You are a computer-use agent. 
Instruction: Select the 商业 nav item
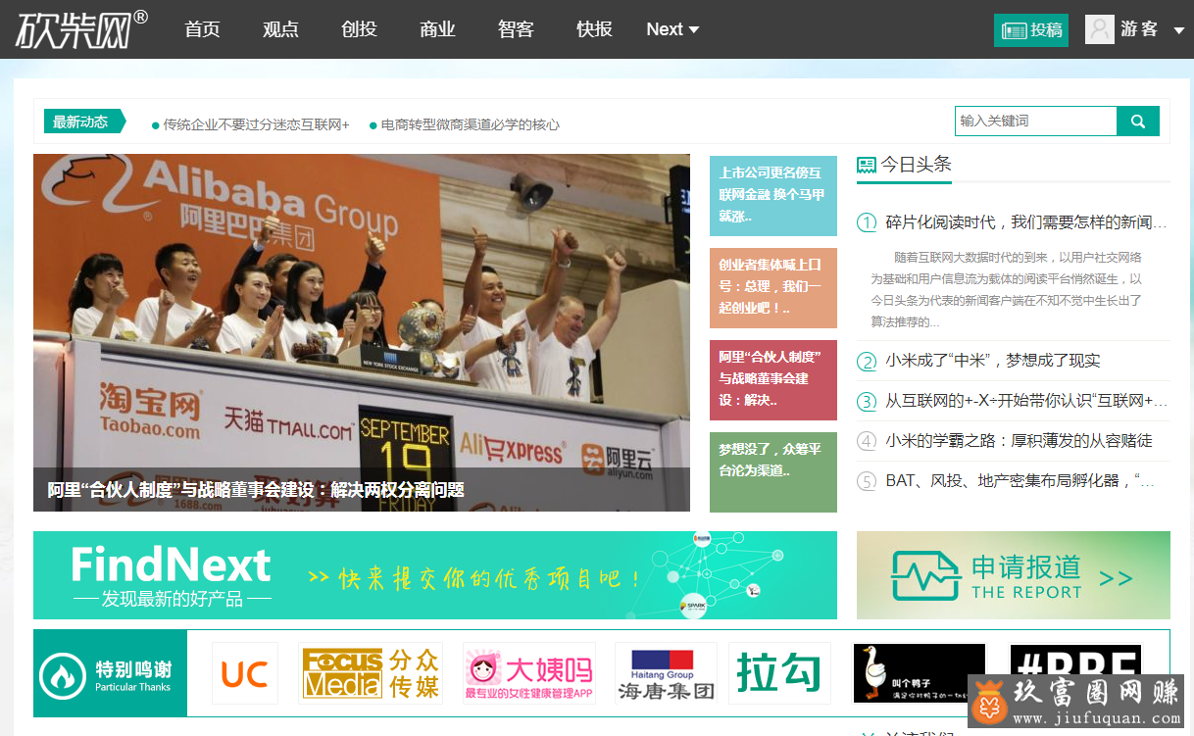(x=437, y=29)
